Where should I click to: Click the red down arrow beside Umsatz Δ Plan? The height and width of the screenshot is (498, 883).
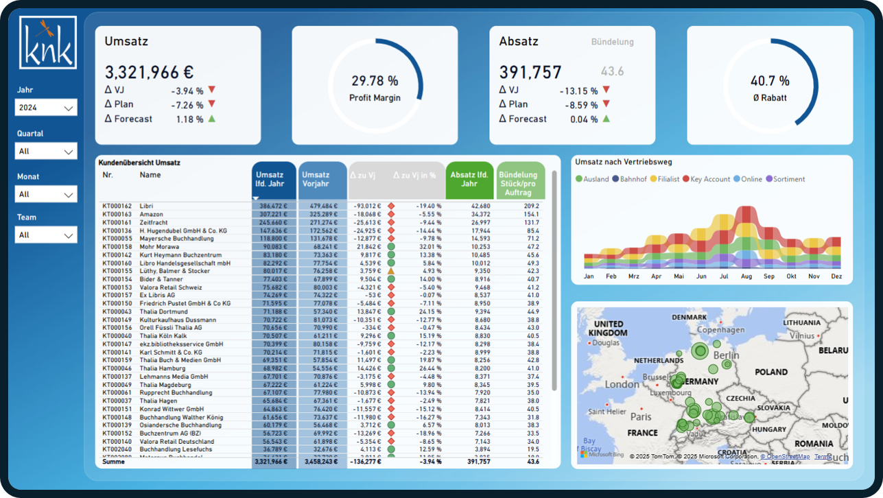212,104
